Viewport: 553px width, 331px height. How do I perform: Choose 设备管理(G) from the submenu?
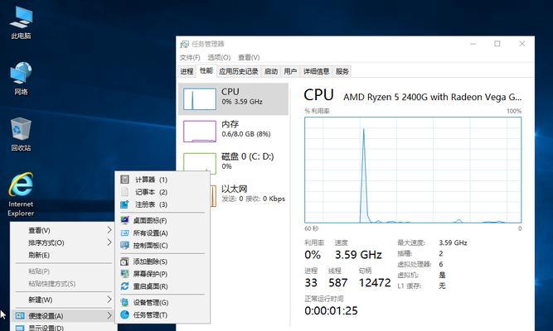(x=151, y=303)
